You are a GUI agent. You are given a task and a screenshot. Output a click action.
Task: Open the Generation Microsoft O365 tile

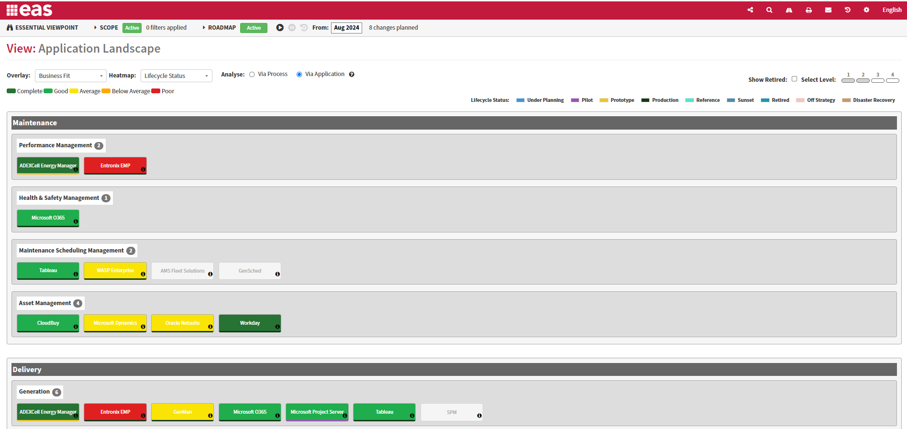pyautogui.click(x=250, y=412)
